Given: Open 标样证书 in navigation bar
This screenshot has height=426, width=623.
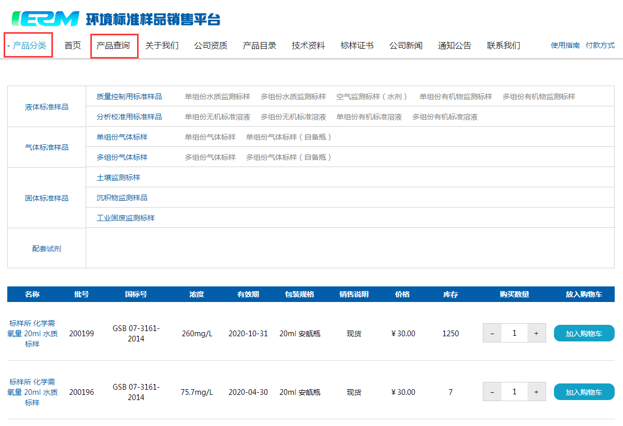Looking at the screenshot, I should click(x=357, y=46).
